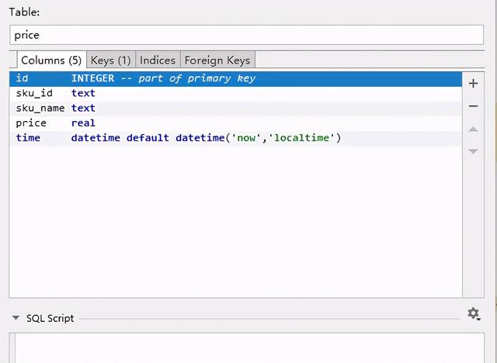Select the time column name
Screen dimensions: 497x363
[x=28, y=138]
